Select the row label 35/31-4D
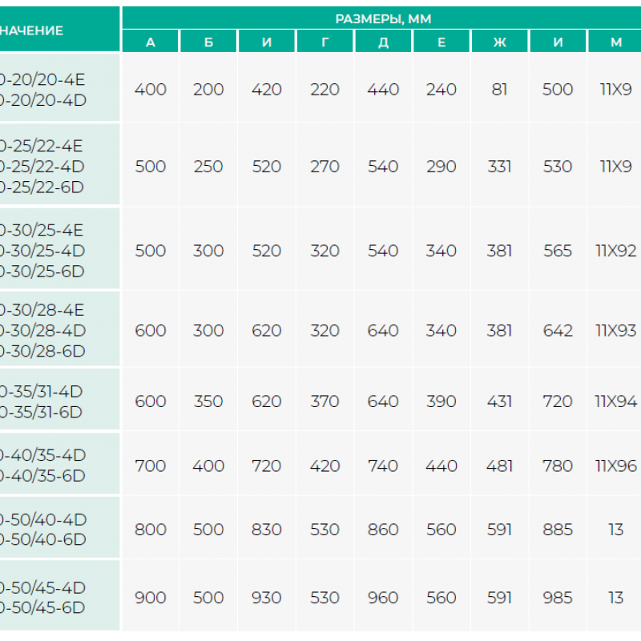Screen dimensions: 641x641 (x=42, y=391)
